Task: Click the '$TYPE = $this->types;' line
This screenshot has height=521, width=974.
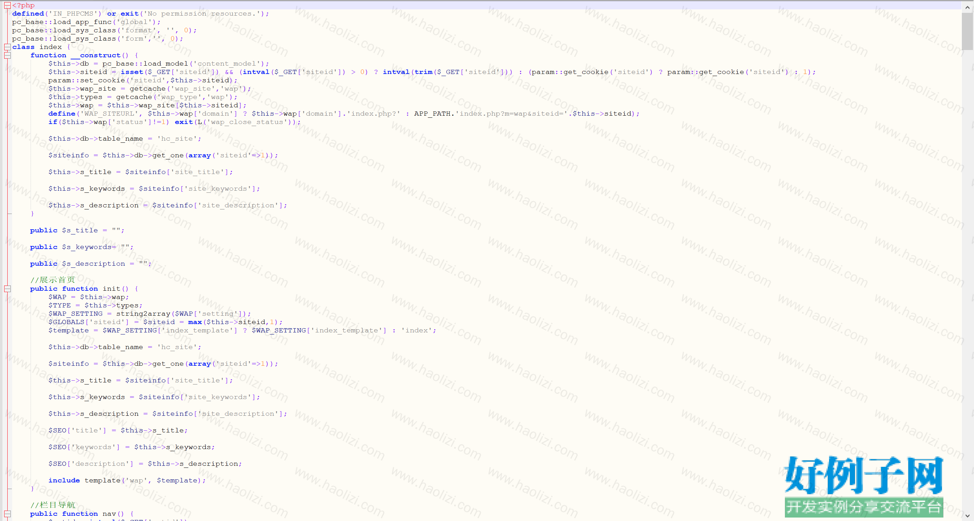Action: (x=95, y=305)
